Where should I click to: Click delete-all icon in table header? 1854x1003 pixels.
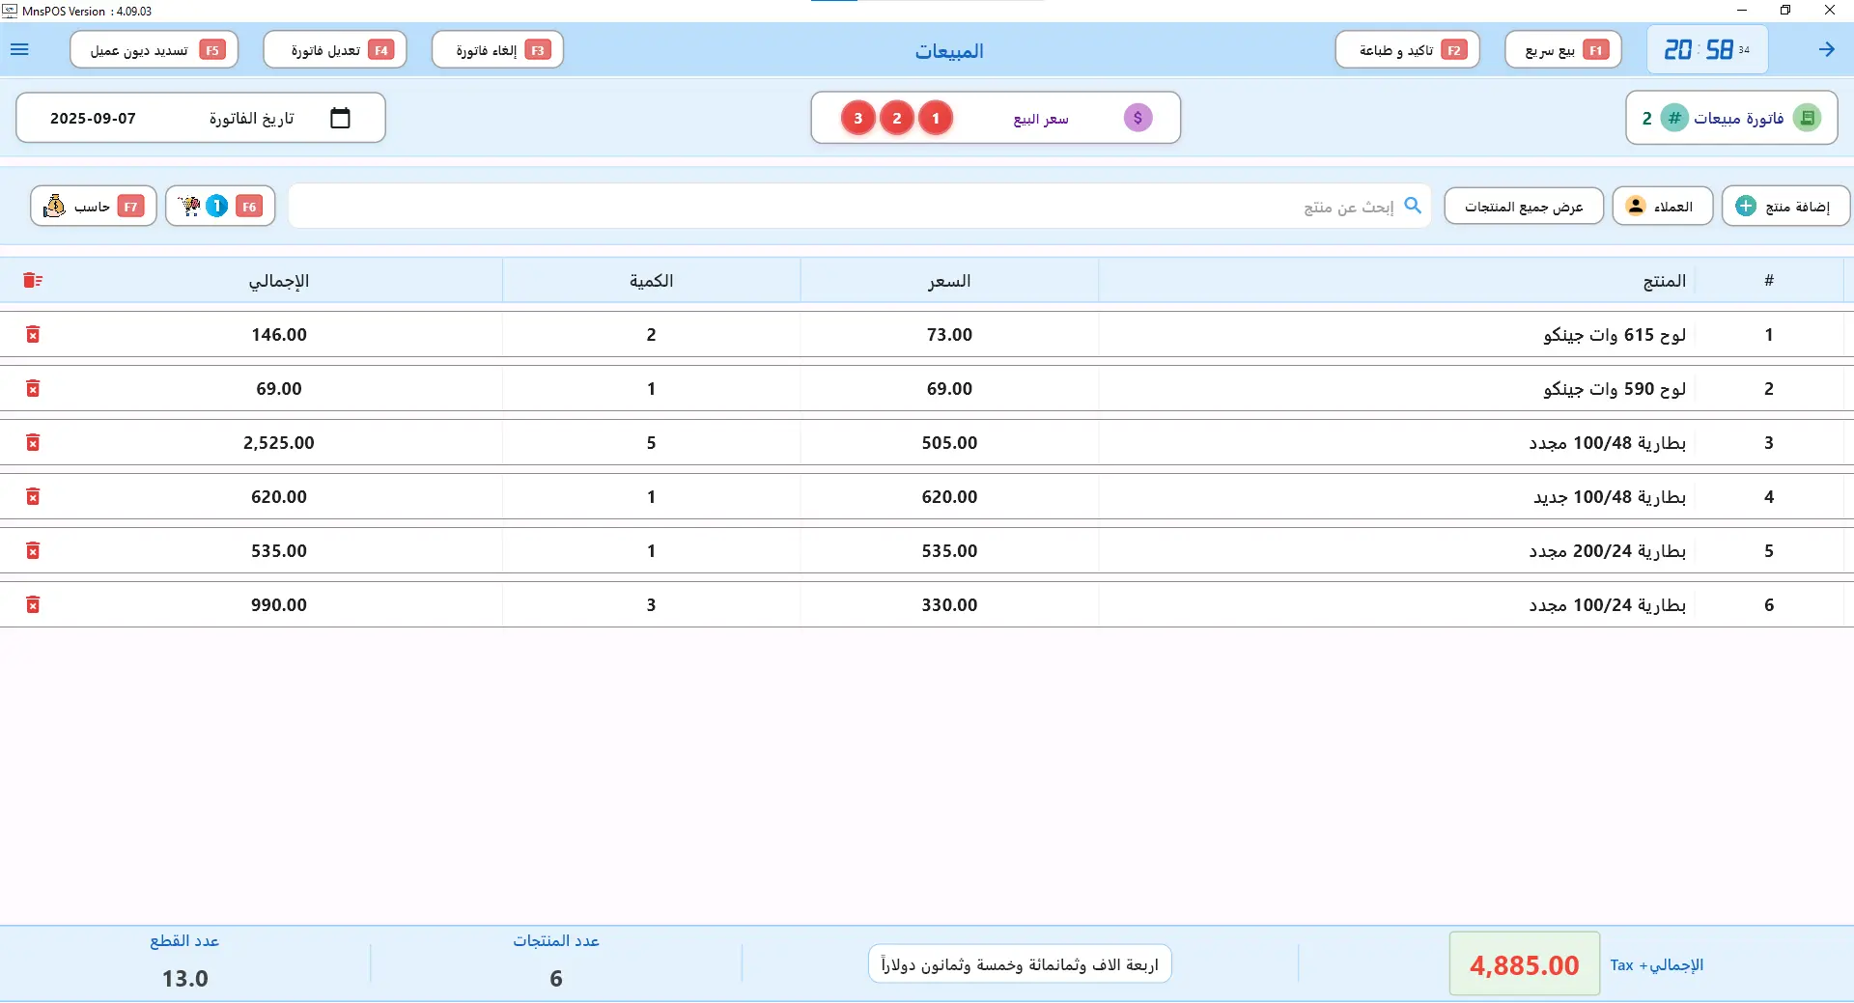pos(33,280)
